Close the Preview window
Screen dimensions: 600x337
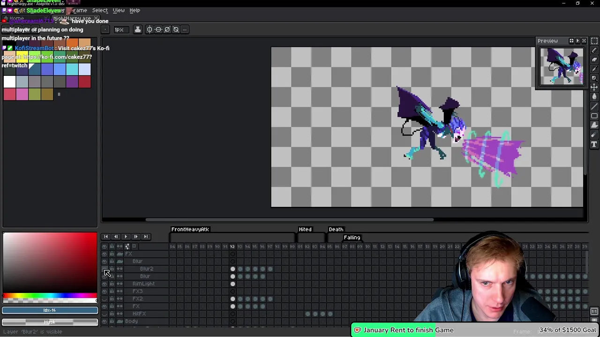coord(584,41)
